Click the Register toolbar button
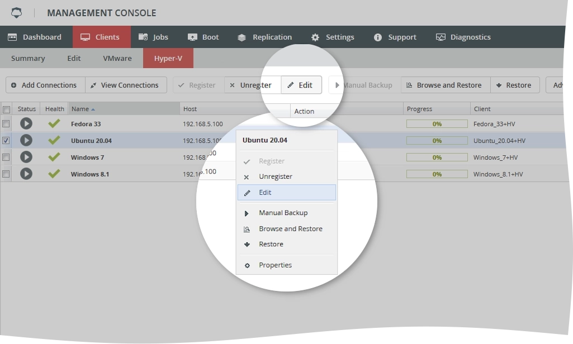This screenshot has height=344, width=573. [x=198, y=85]
